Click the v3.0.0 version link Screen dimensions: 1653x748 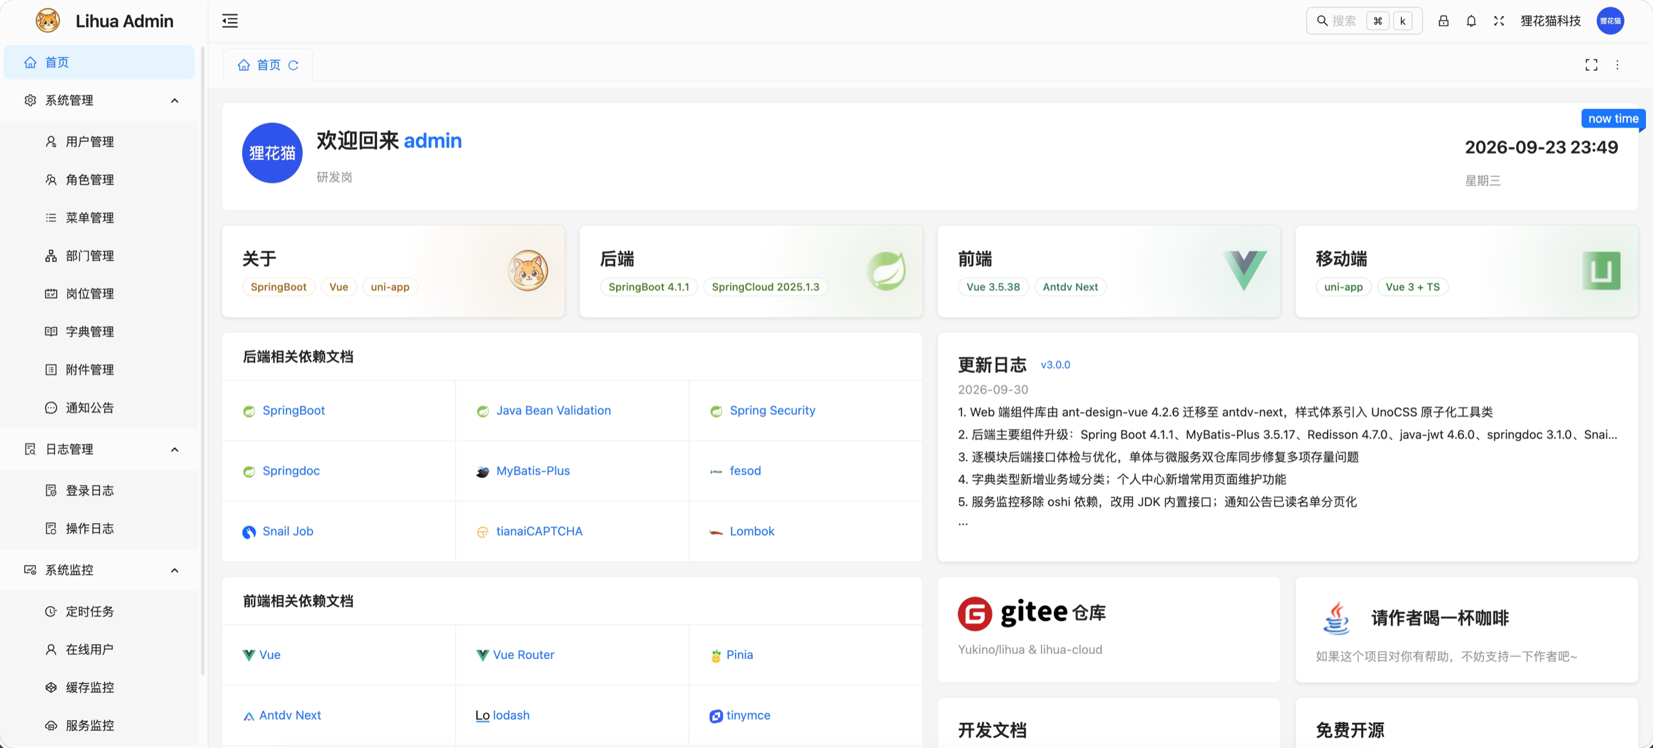pos(1055,365)
